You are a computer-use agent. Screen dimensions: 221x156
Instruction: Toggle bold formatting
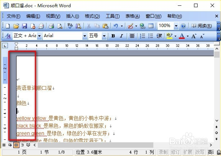(113, 36)
